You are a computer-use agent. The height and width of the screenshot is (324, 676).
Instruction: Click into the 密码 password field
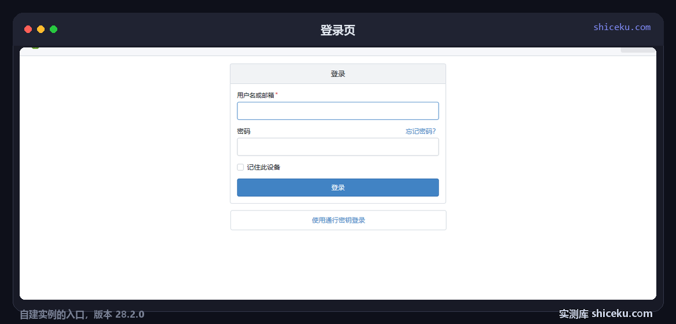coord(337,147)
